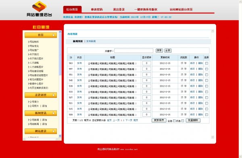Open the 后台首页 tab
Image resolution: width=242 pixels, height=158 pixels.
tap(72, 9)
